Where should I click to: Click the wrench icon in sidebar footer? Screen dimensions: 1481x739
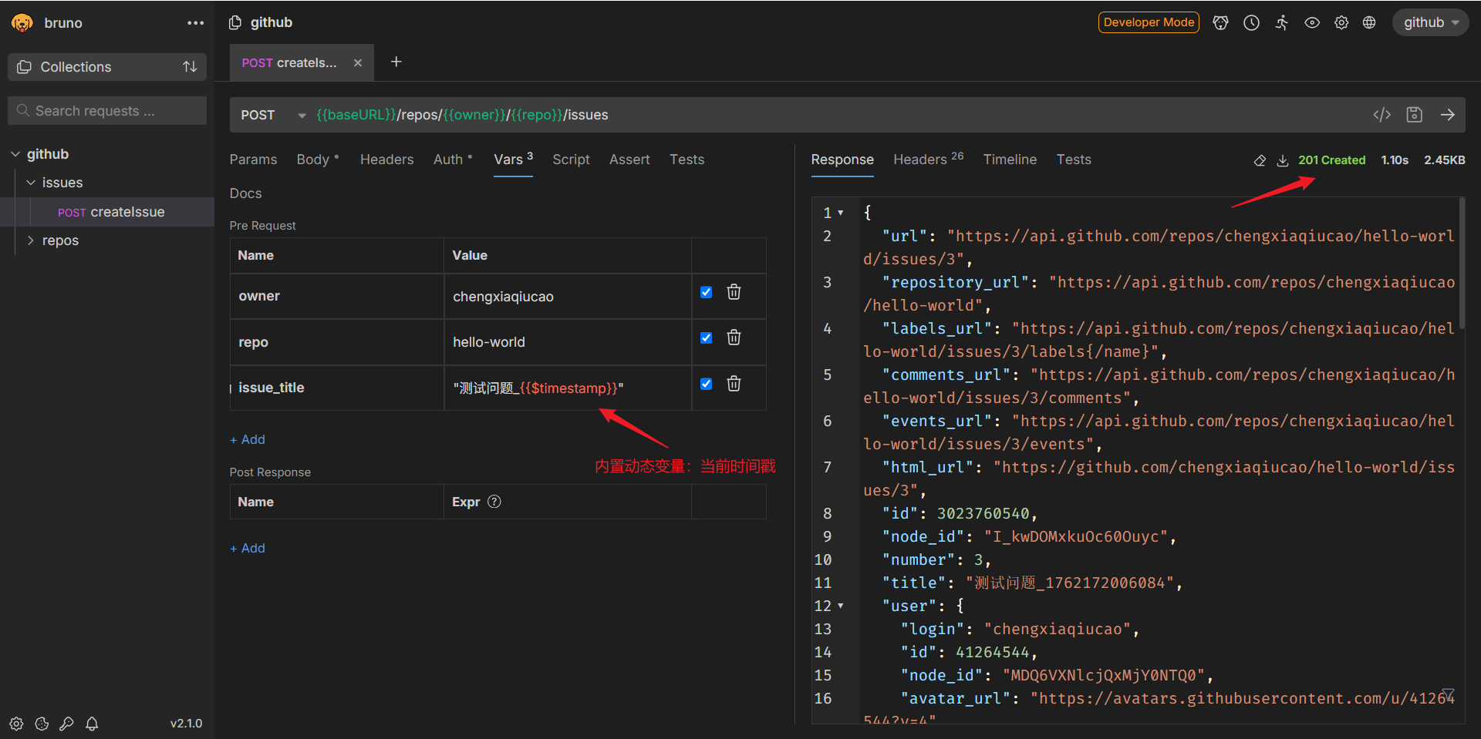pyautogui.click(x=66, y=724)
